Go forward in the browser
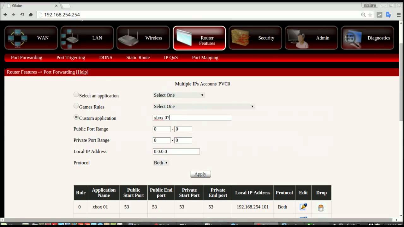Image resolution: width=404 pixels, height=227 pixels. pyautogui.click(x=14, y=15)
